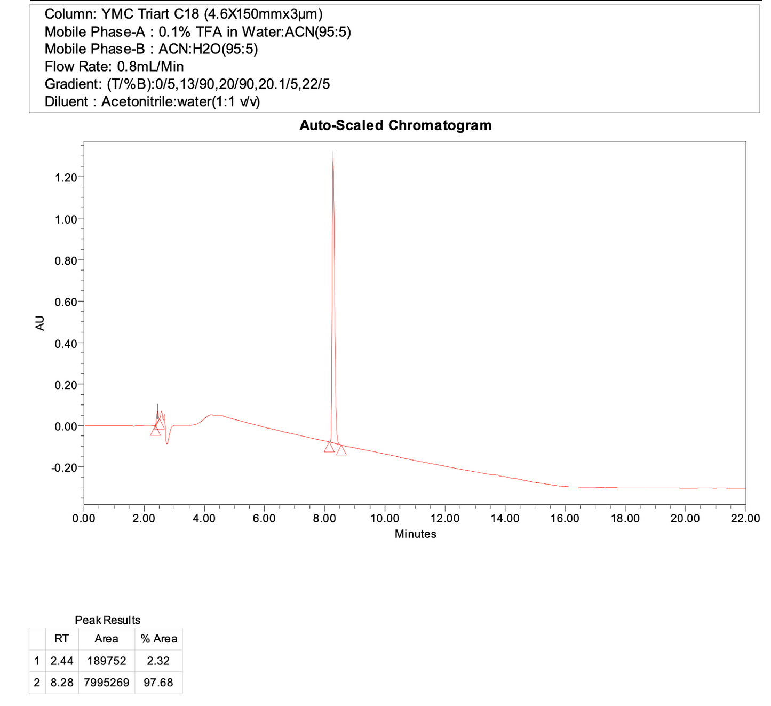The width and height of the screenshot is (771, 706).
Task: Select the area value 7995269
Action: pyautogui.click(x=106, y=683)
